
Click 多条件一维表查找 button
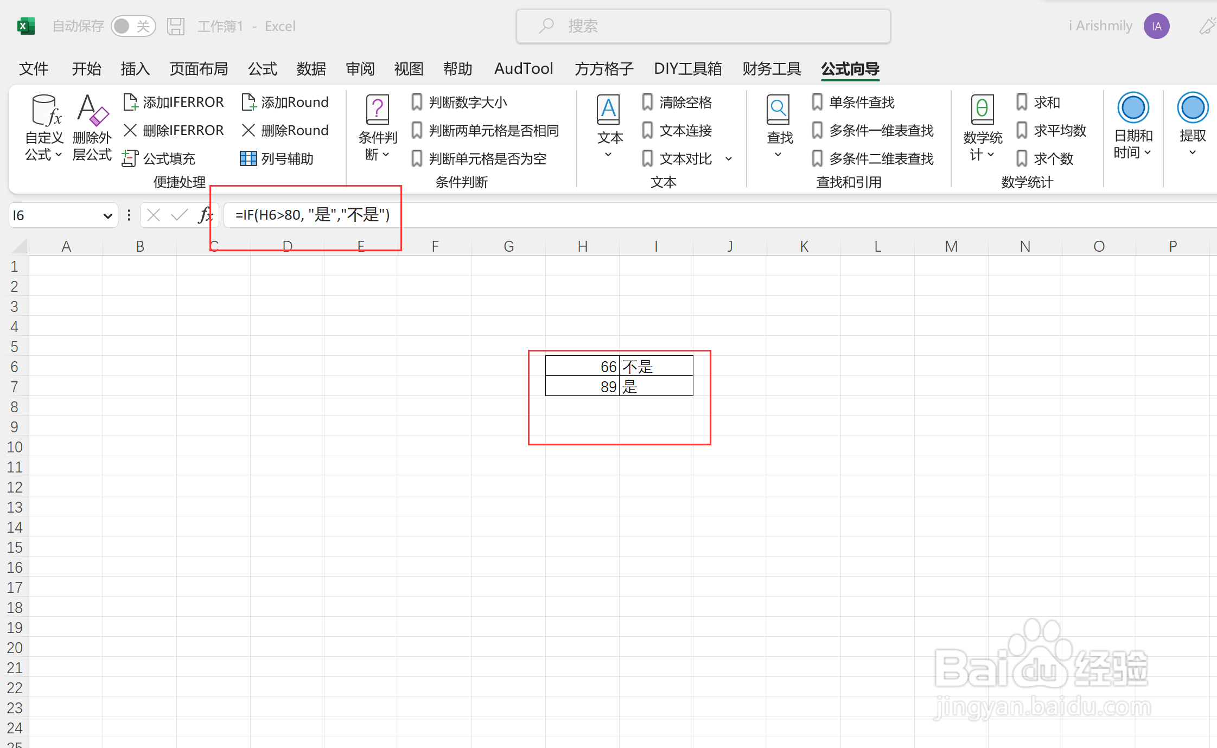[873, 130]
